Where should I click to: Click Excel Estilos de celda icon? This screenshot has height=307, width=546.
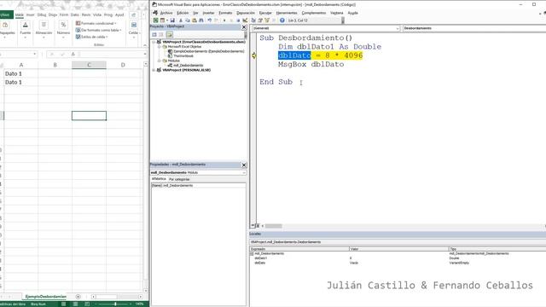click(78, 37)
